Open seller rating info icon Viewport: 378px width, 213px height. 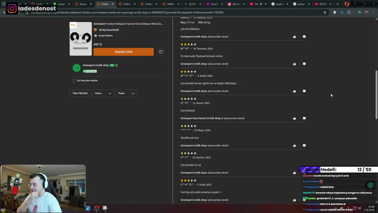coord(116,65)
